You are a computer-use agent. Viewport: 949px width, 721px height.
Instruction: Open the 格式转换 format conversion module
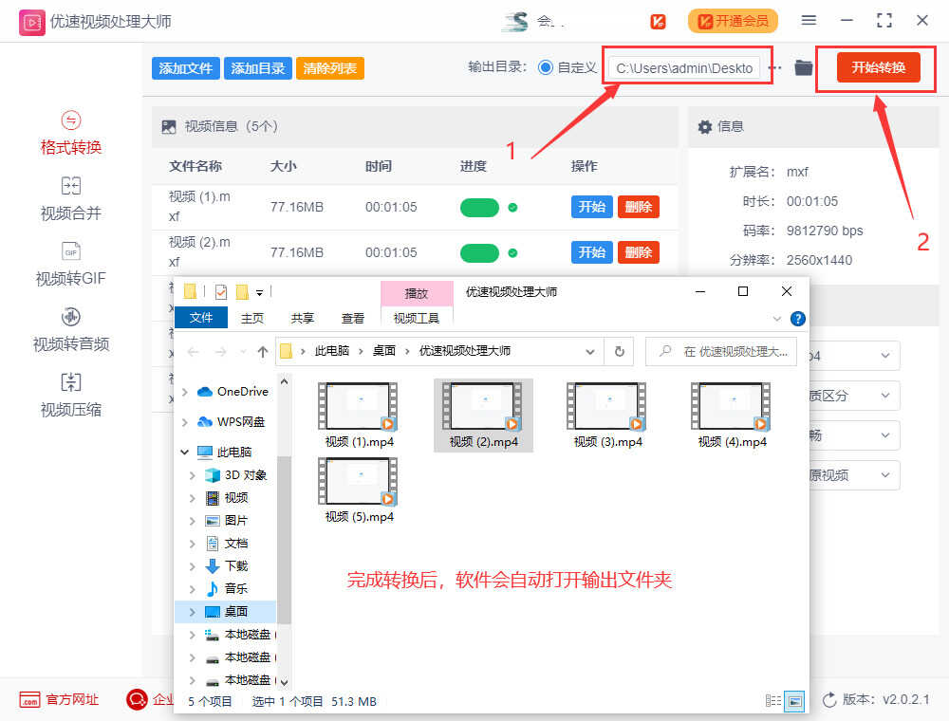70,134
